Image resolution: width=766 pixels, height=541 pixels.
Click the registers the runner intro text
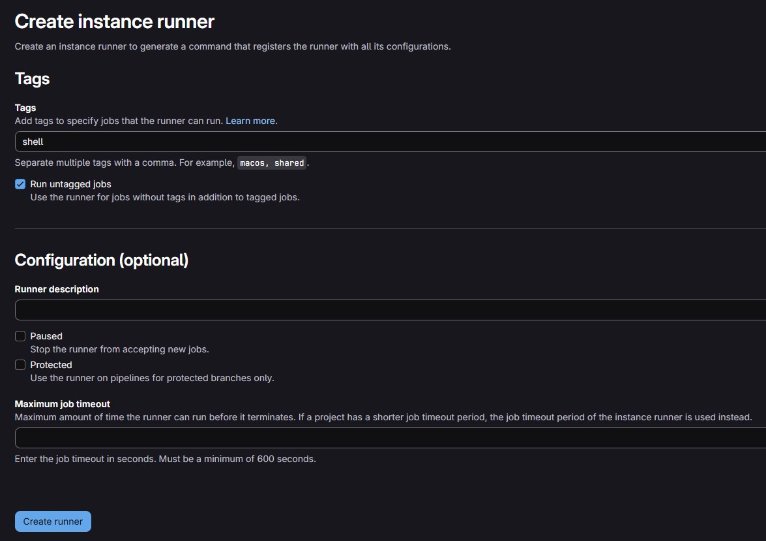[233, 46]
